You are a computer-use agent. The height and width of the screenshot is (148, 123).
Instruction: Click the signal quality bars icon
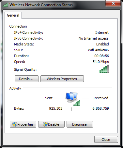coord(104,69)
